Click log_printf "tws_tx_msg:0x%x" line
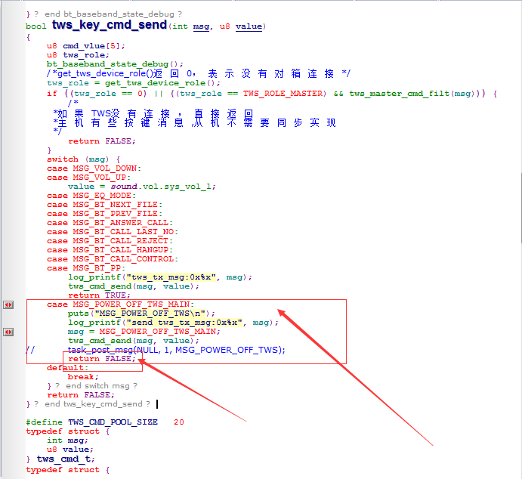The height and width of the screenshot is (479, 522). [160, 277]
